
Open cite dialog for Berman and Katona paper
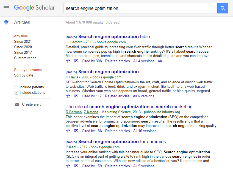pos(76,131)
